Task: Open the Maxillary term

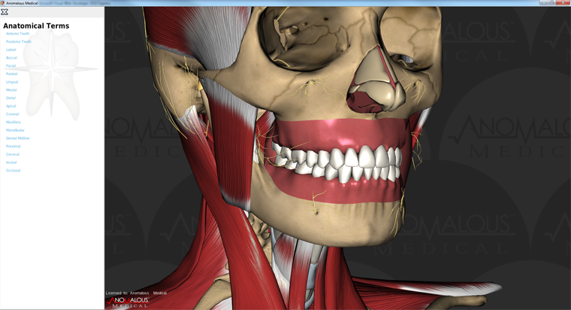Action: (14, 122)
